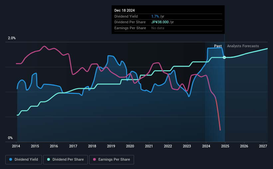Image resolution: width=273 pixels, height=169 pixels.
Task: Click the 2014 x-axis year label
Action: tap(16, 146)
